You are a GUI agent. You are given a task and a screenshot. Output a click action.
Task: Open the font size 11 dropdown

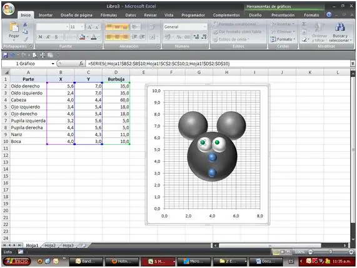[82, 27]
